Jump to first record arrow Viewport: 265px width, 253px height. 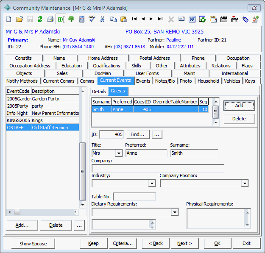pos(134,19)
